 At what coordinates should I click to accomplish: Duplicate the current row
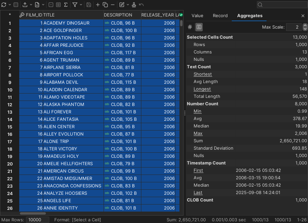pyautogui.click(x=106, y=5)
